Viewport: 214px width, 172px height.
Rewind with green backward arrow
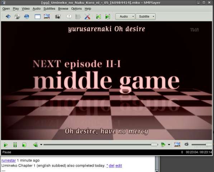(x=35, y=145)
